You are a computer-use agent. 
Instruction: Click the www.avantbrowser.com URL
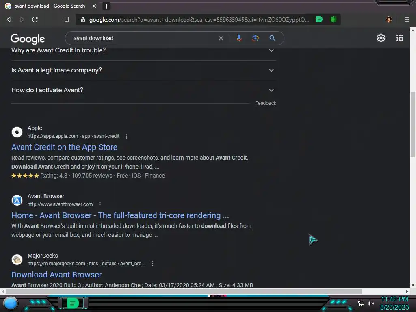[x=60, y=204]
